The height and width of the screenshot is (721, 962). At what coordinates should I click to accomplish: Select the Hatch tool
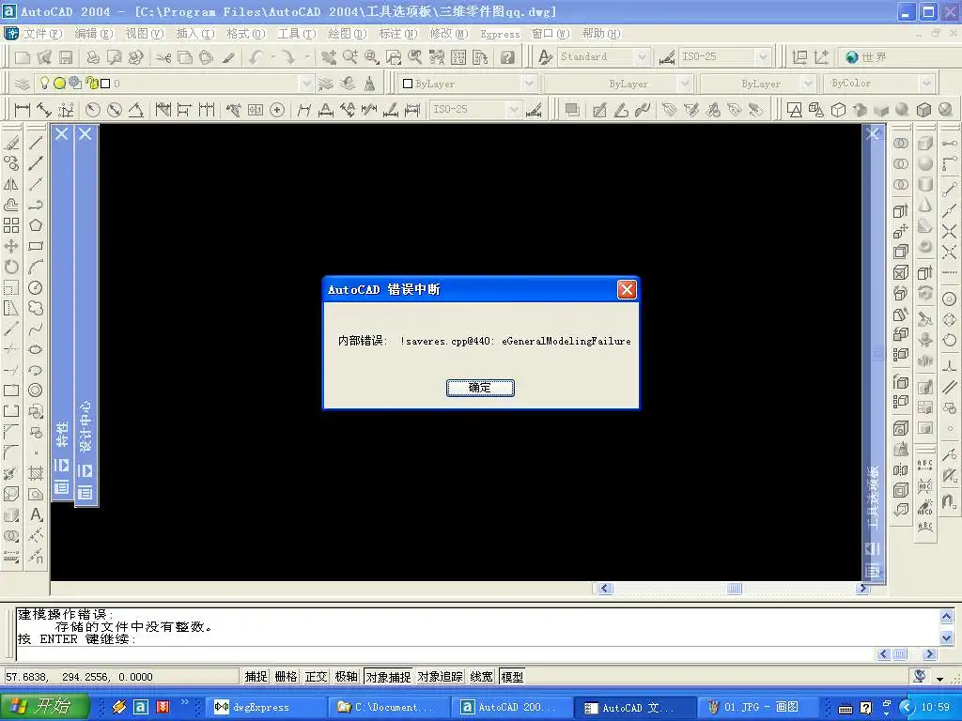tap(36, 473)
